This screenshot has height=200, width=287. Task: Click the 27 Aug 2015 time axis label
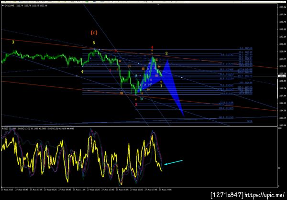7,189
